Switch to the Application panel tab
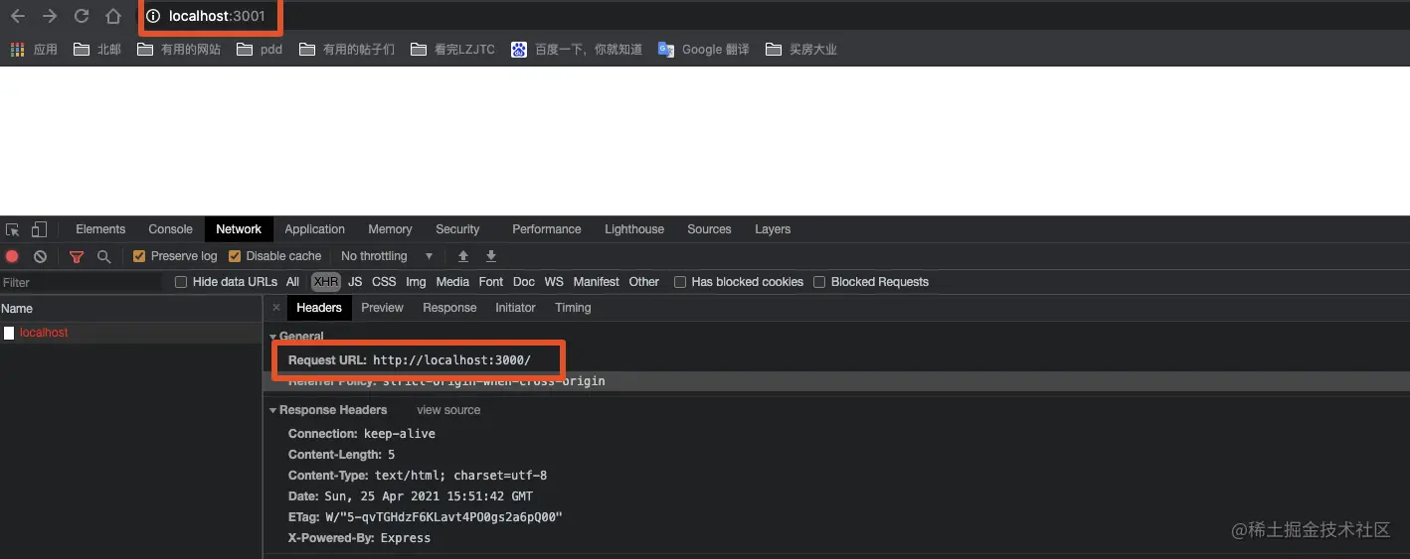The width and height of the screenshot is (1410, 559). 314,229
